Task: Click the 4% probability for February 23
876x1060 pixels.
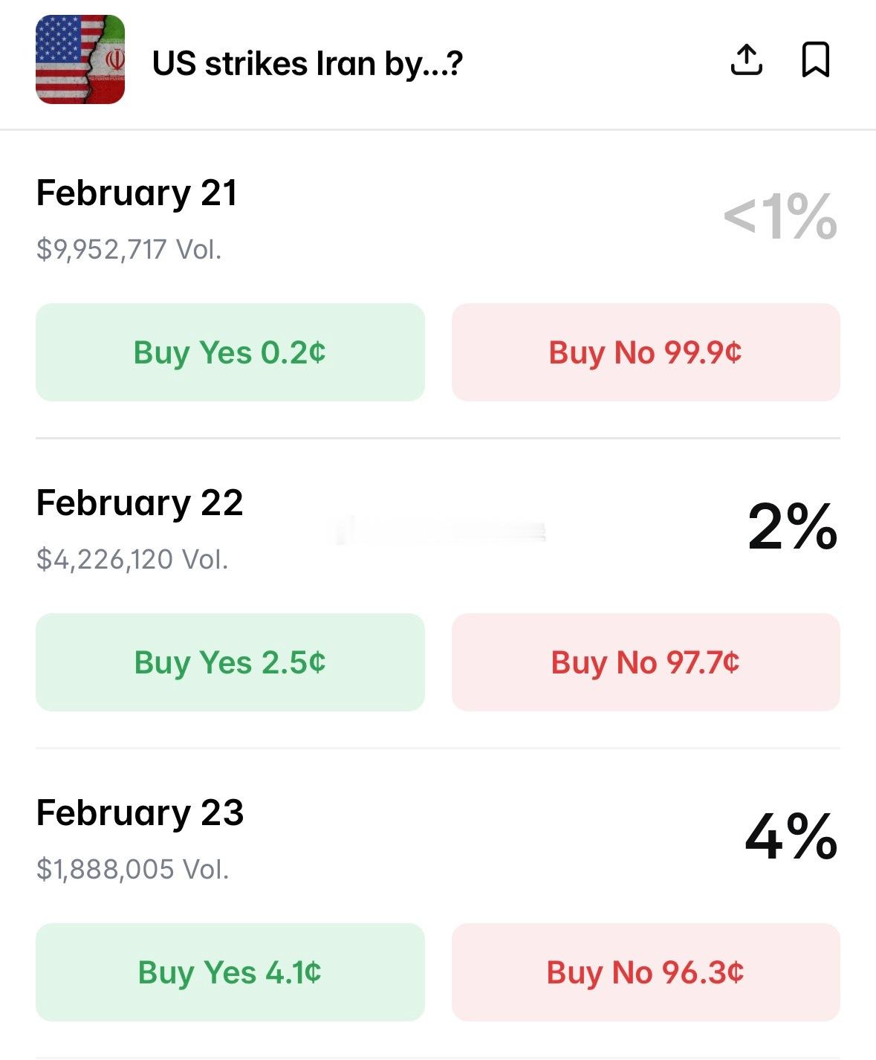Action: coord(791,837)
